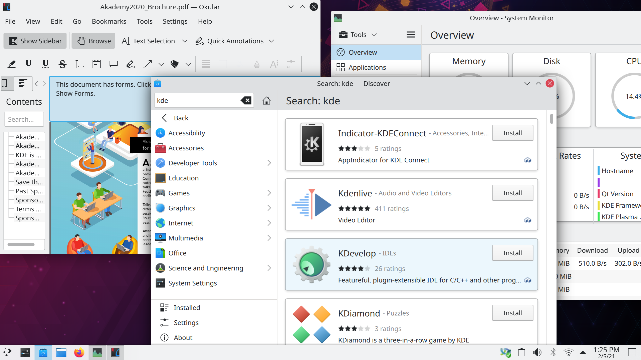Image resolution: width=641 pixels, height=360 pixels.
Task: Open the stamp tool variants dropdown
Action: 188,64
